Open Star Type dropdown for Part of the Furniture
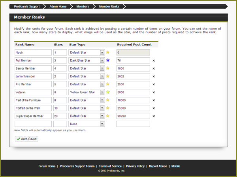237x177 pixels. coord(87,100)
